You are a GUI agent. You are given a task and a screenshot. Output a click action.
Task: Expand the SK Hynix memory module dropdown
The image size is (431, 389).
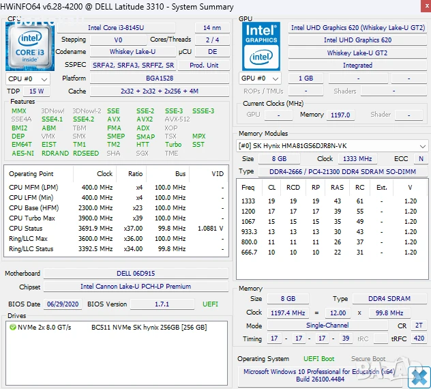(422, 146)
